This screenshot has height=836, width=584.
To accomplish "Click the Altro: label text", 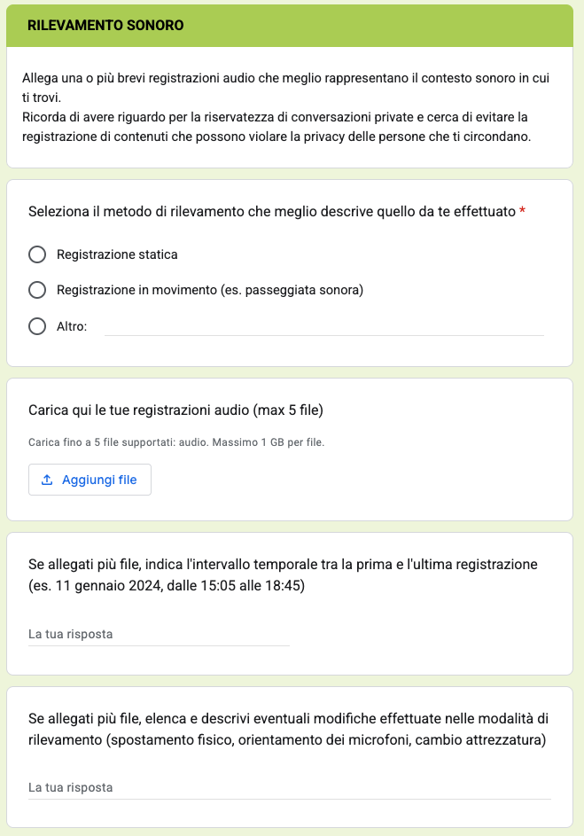I will 72,326.
